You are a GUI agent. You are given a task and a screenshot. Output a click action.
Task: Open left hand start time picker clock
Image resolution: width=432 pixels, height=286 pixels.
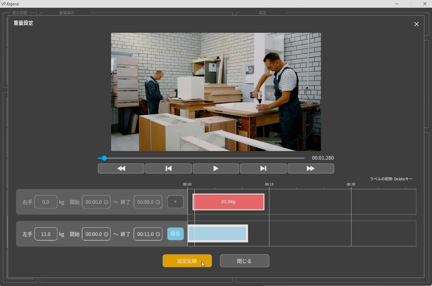coord(106,234)
